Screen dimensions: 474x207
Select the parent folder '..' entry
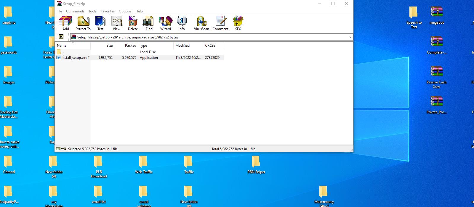point(62,52)
